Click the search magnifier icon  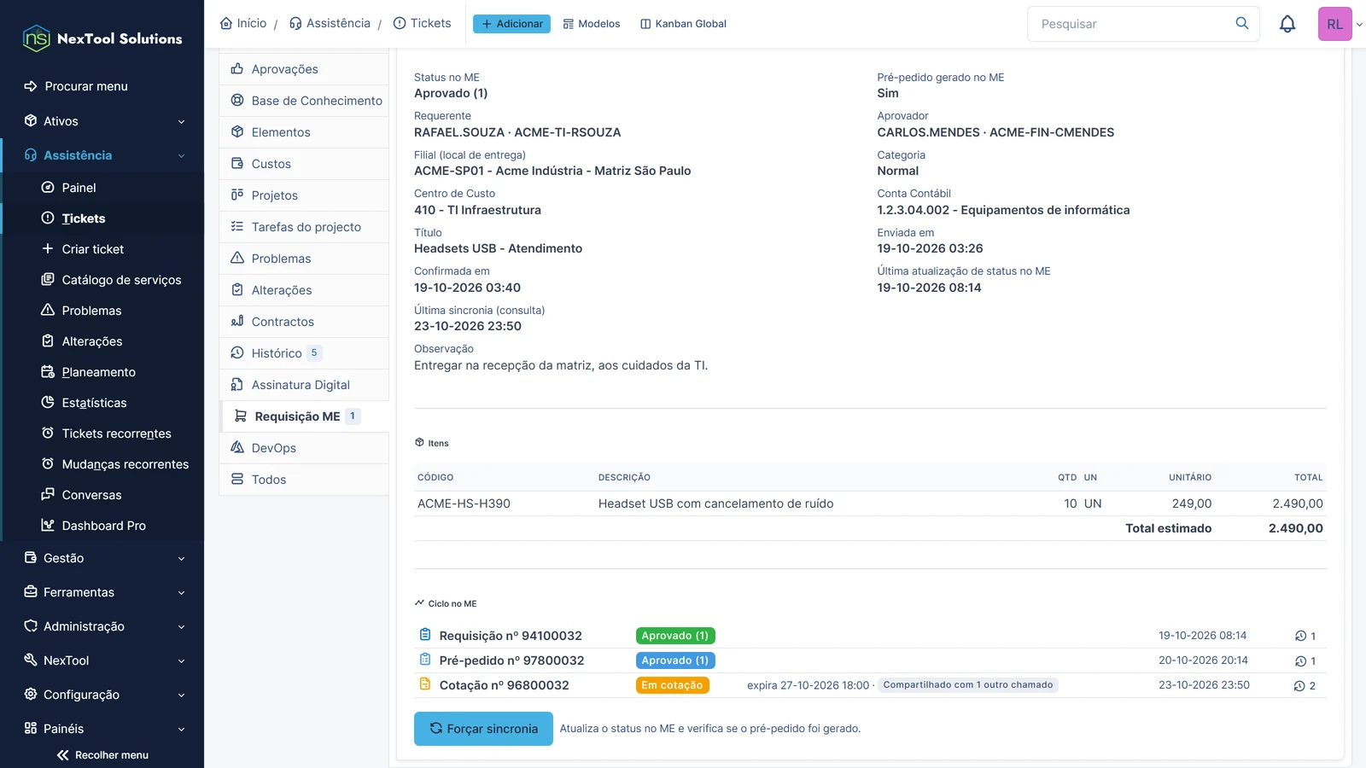[x=1242, y=23]
